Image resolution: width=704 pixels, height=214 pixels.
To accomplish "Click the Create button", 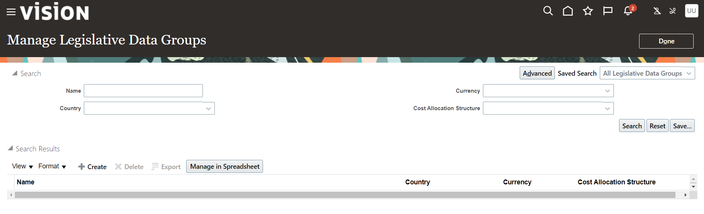I will (92, 167).
